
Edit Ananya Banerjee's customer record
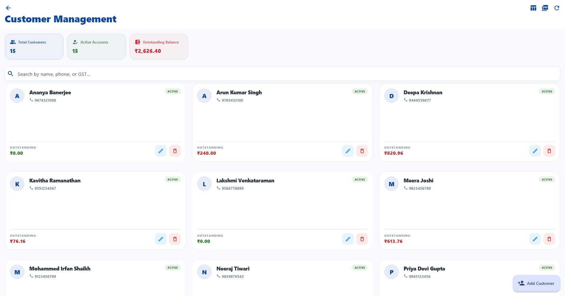pyautogui.click(x=161, y=151)
